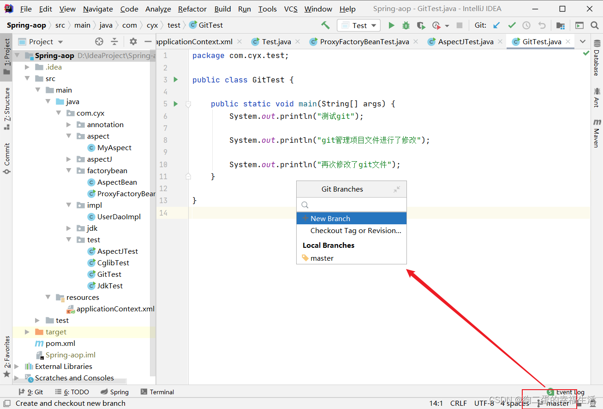Commit changes with the Git checkmark icon
Viewport: 603px width, 409px height.
(x=512, y=25)
